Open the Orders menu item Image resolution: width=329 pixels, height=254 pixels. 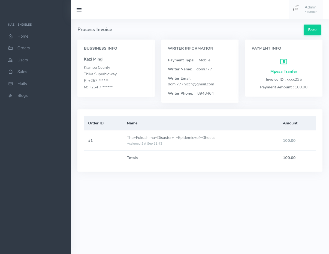[x=23, y=48]
